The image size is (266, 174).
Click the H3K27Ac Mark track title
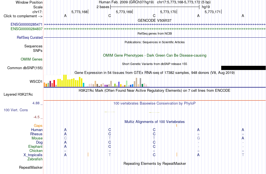[155, 90]
